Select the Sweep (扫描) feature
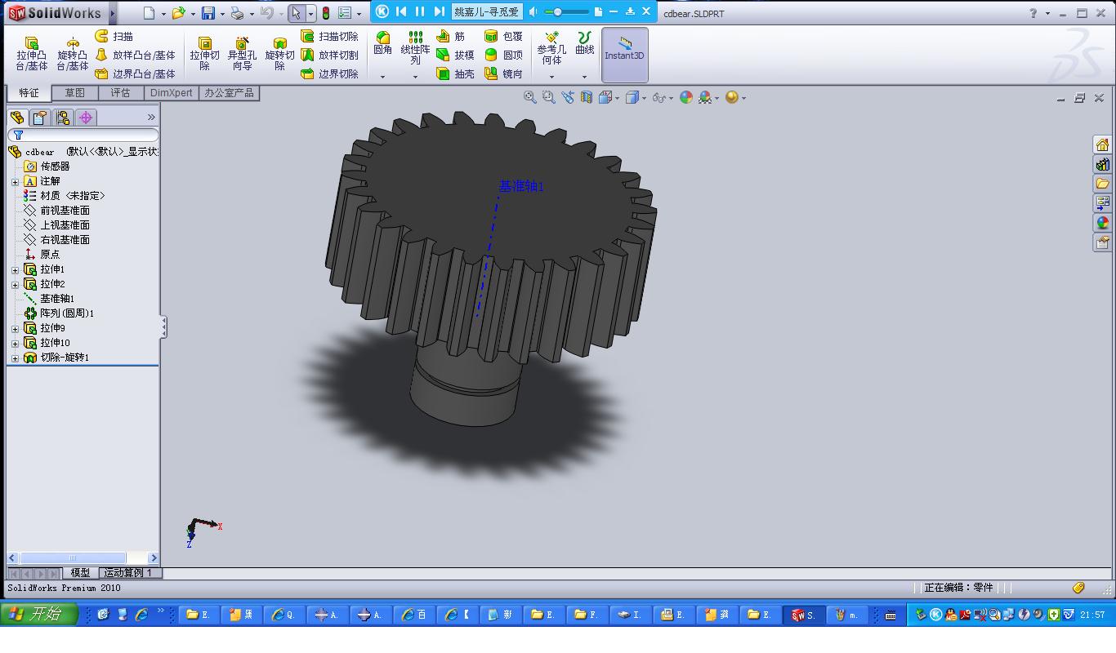 [x=114, y=37]
